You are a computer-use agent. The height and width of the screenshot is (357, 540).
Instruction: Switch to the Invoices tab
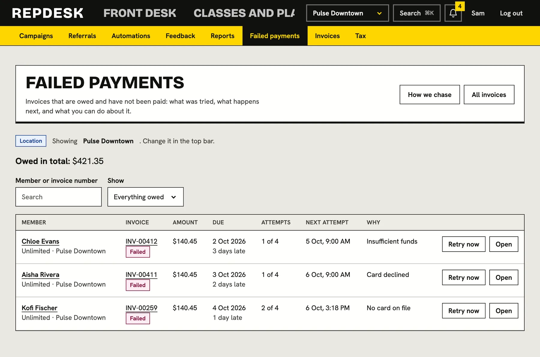(327, 36)
